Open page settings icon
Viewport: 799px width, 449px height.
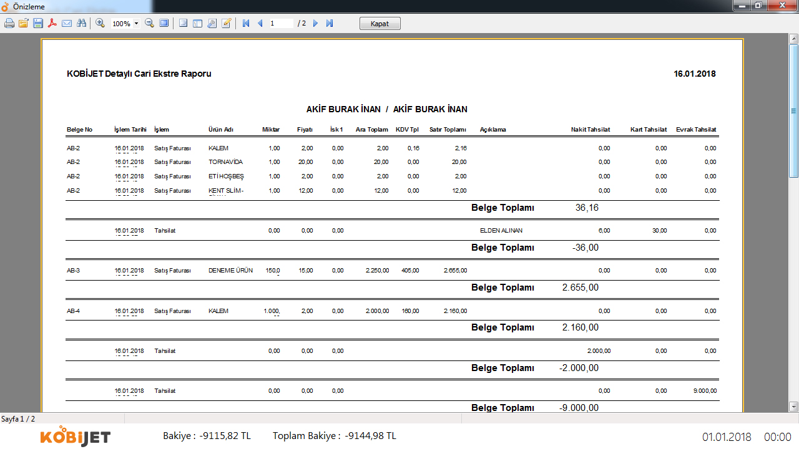(212, 23)
